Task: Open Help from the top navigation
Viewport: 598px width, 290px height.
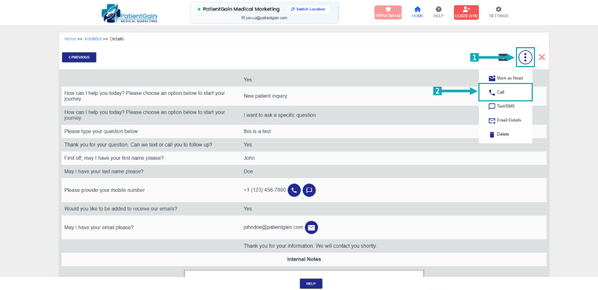Action: coord(439,12)
